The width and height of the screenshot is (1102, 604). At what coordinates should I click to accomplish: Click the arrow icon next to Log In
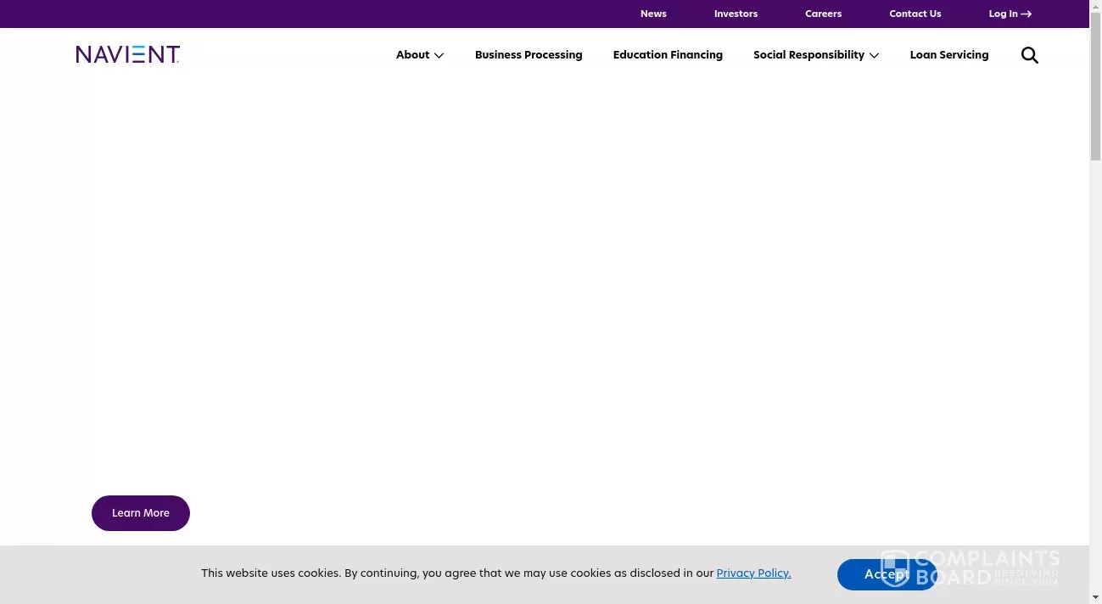tap(1026, 14)
